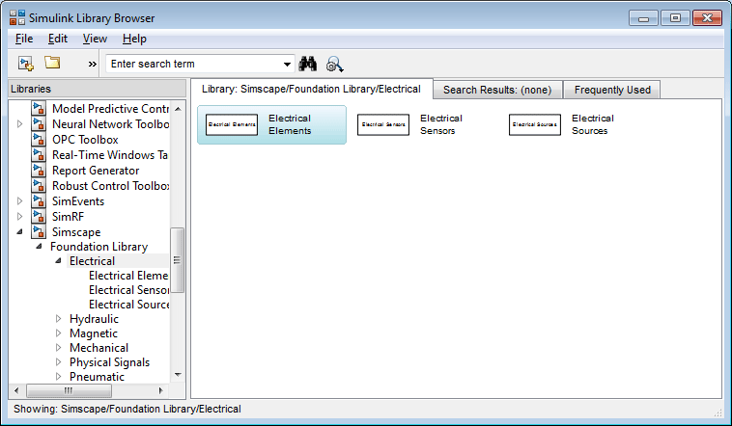Screen dimensions: 732x426
Task: Open the search term dropdown arrow
Action: [287, 65]
